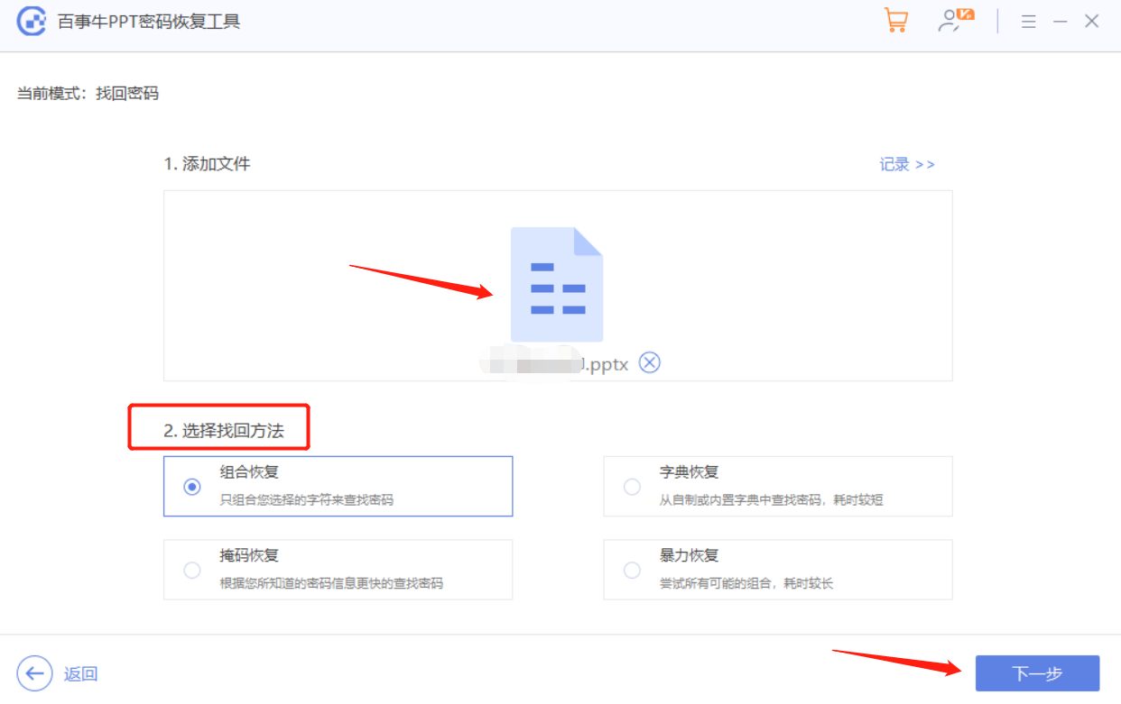Click the 返回 return link

point(81,674)
